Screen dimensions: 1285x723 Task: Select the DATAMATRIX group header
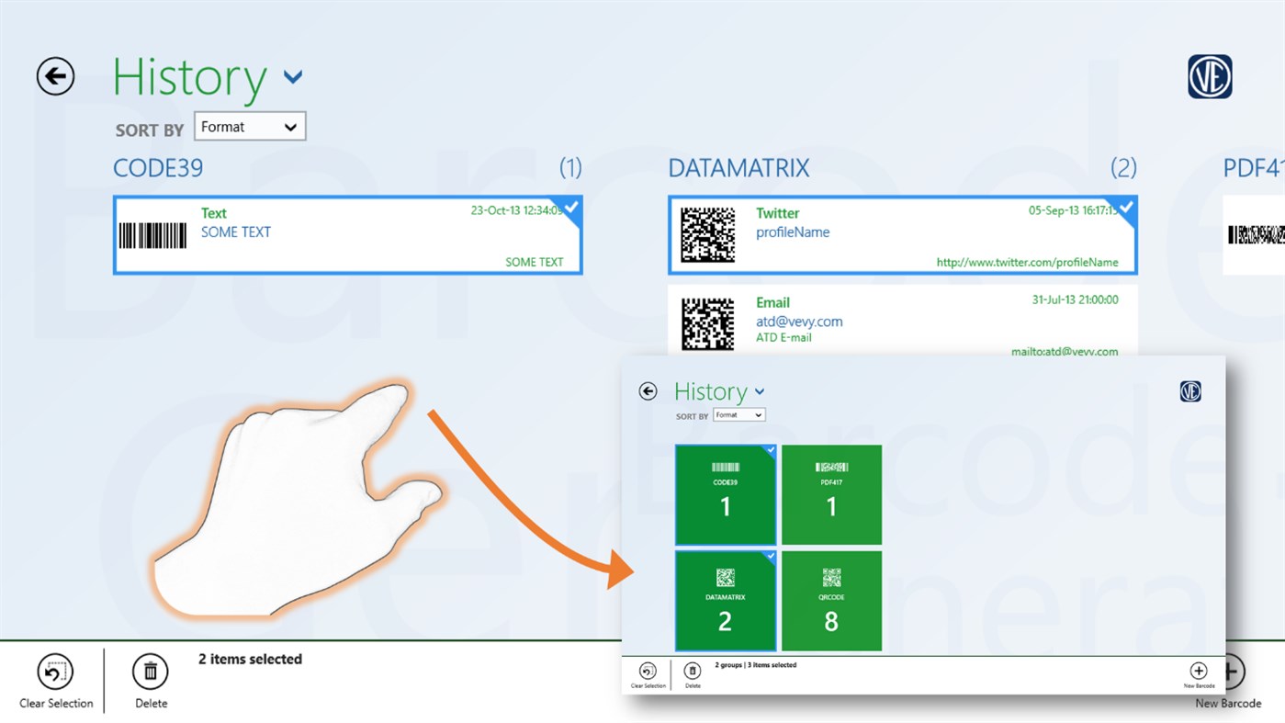738,168
